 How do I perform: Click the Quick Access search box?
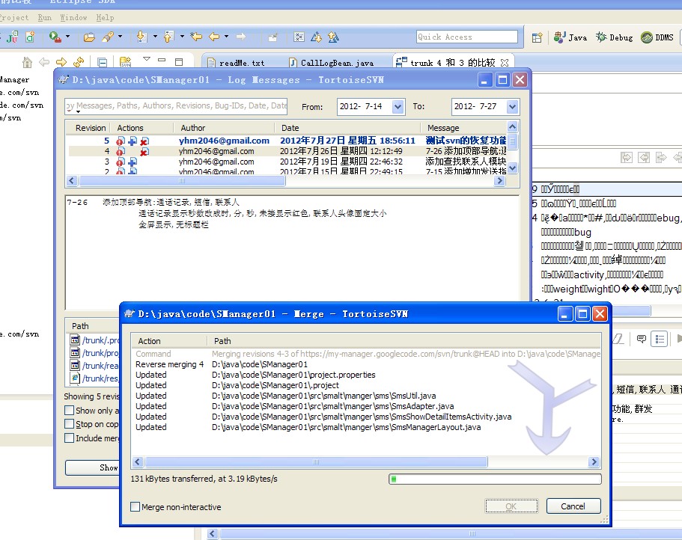[466, 37]
